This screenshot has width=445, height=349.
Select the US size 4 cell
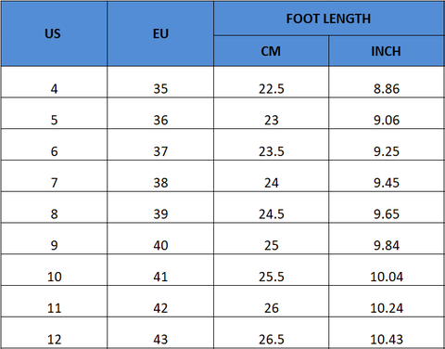coord(54,83)
